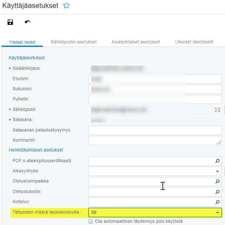Switch to Sähköpostin asetukset tab

(74, 42)
